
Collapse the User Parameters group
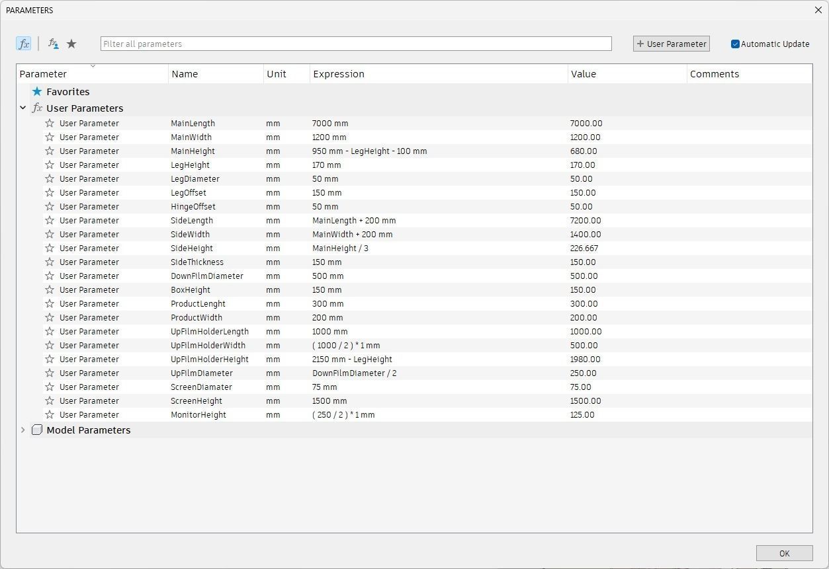(x=23, y=108)
